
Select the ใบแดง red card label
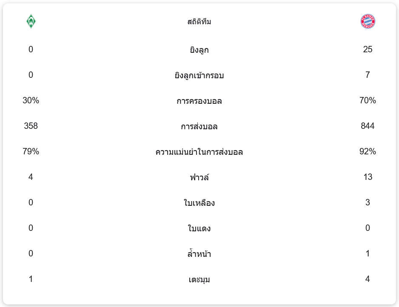199,228
